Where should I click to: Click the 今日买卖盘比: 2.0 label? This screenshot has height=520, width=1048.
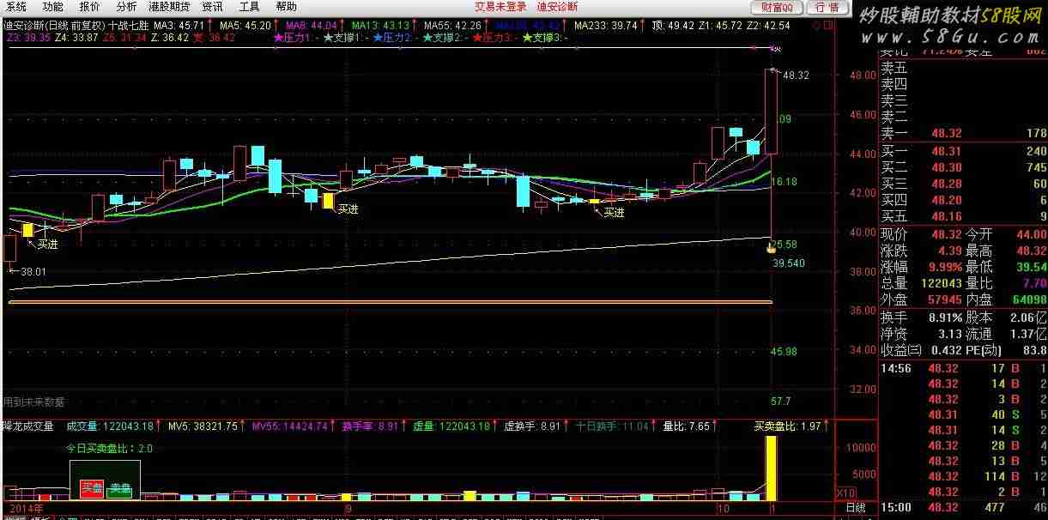point(110,448)
